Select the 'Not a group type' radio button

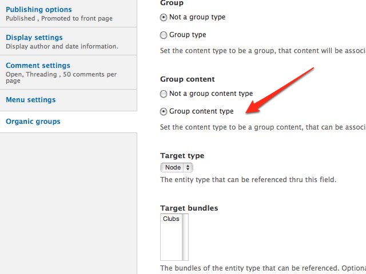point(164,18)
